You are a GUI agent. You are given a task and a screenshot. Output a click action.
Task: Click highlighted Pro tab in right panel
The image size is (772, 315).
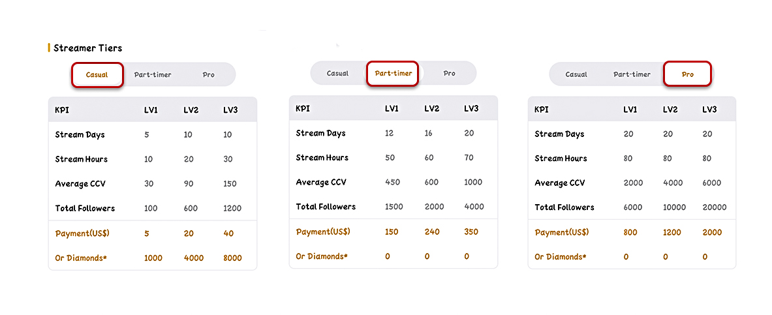[x=687, y=74]
